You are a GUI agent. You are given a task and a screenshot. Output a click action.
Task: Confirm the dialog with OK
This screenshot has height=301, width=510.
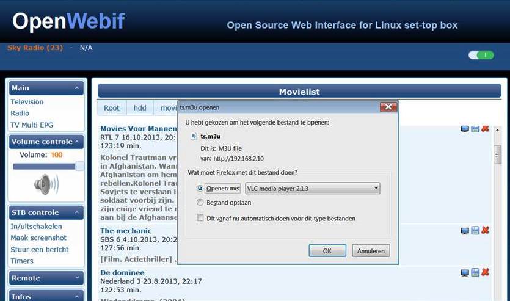tap(327, 250)
